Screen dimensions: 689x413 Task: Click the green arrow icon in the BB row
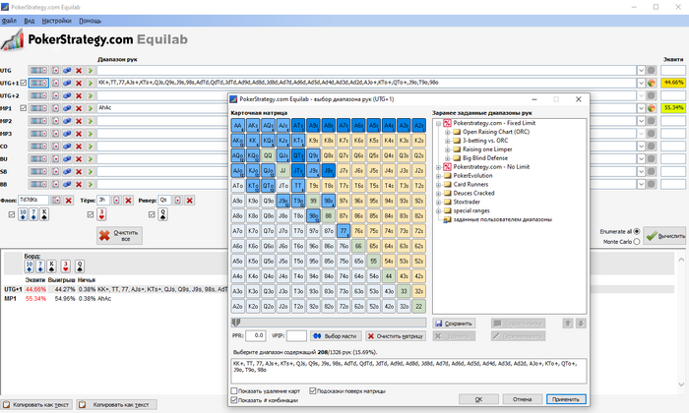pos(91,184)
